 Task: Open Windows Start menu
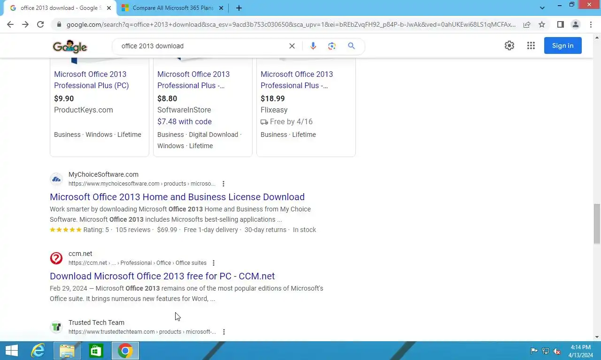tap(12, 351)
